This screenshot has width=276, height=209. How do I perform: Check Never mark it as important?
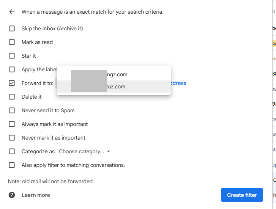[12, 138]
